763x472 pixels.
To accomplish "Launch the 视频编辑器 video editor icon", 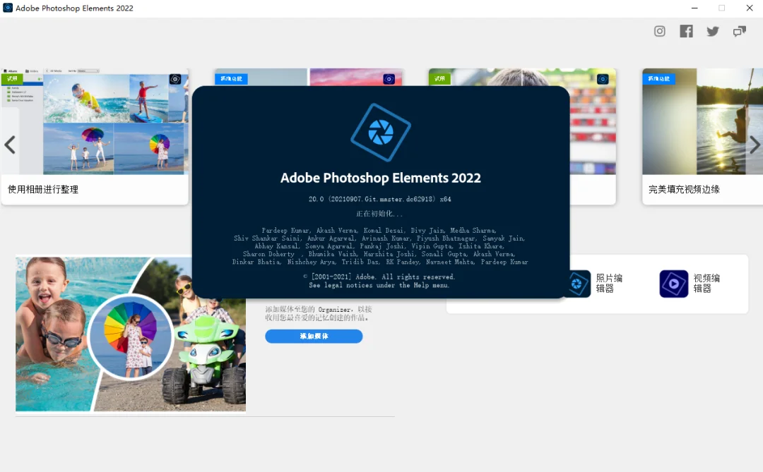I will (674, 284).
